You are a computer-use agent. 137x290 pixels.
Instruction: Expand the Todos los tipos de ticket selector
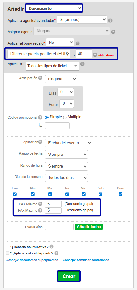tap(52, 66)
